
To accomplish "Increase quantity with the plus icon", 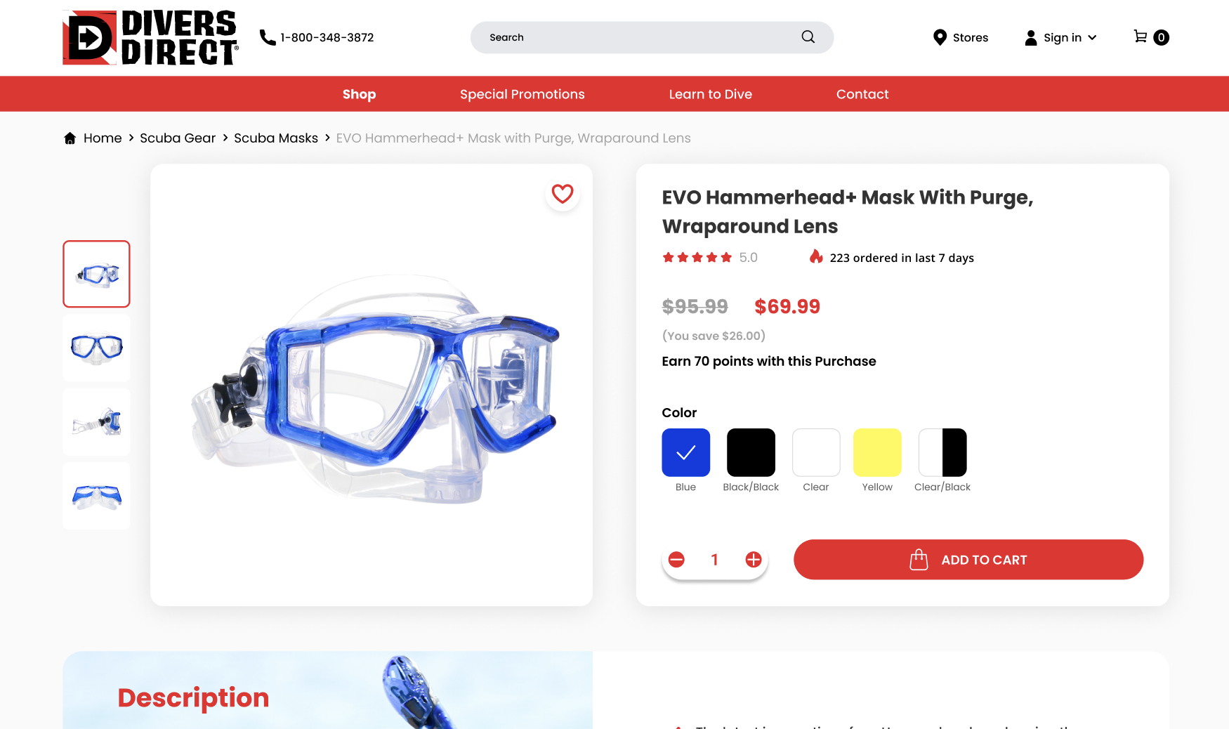I will (x=754, y=560).
